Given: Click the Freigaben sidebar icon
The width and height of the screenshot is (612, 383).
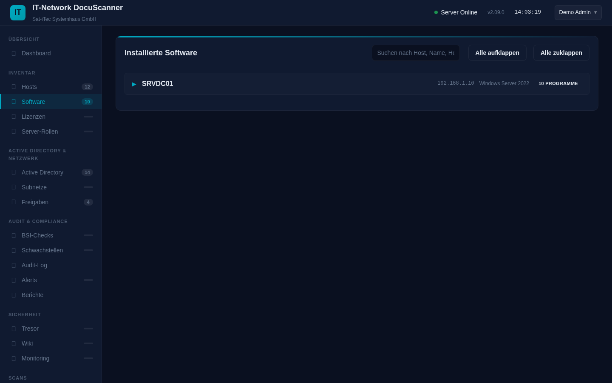Looking at the screenshot, I should 14,202.
